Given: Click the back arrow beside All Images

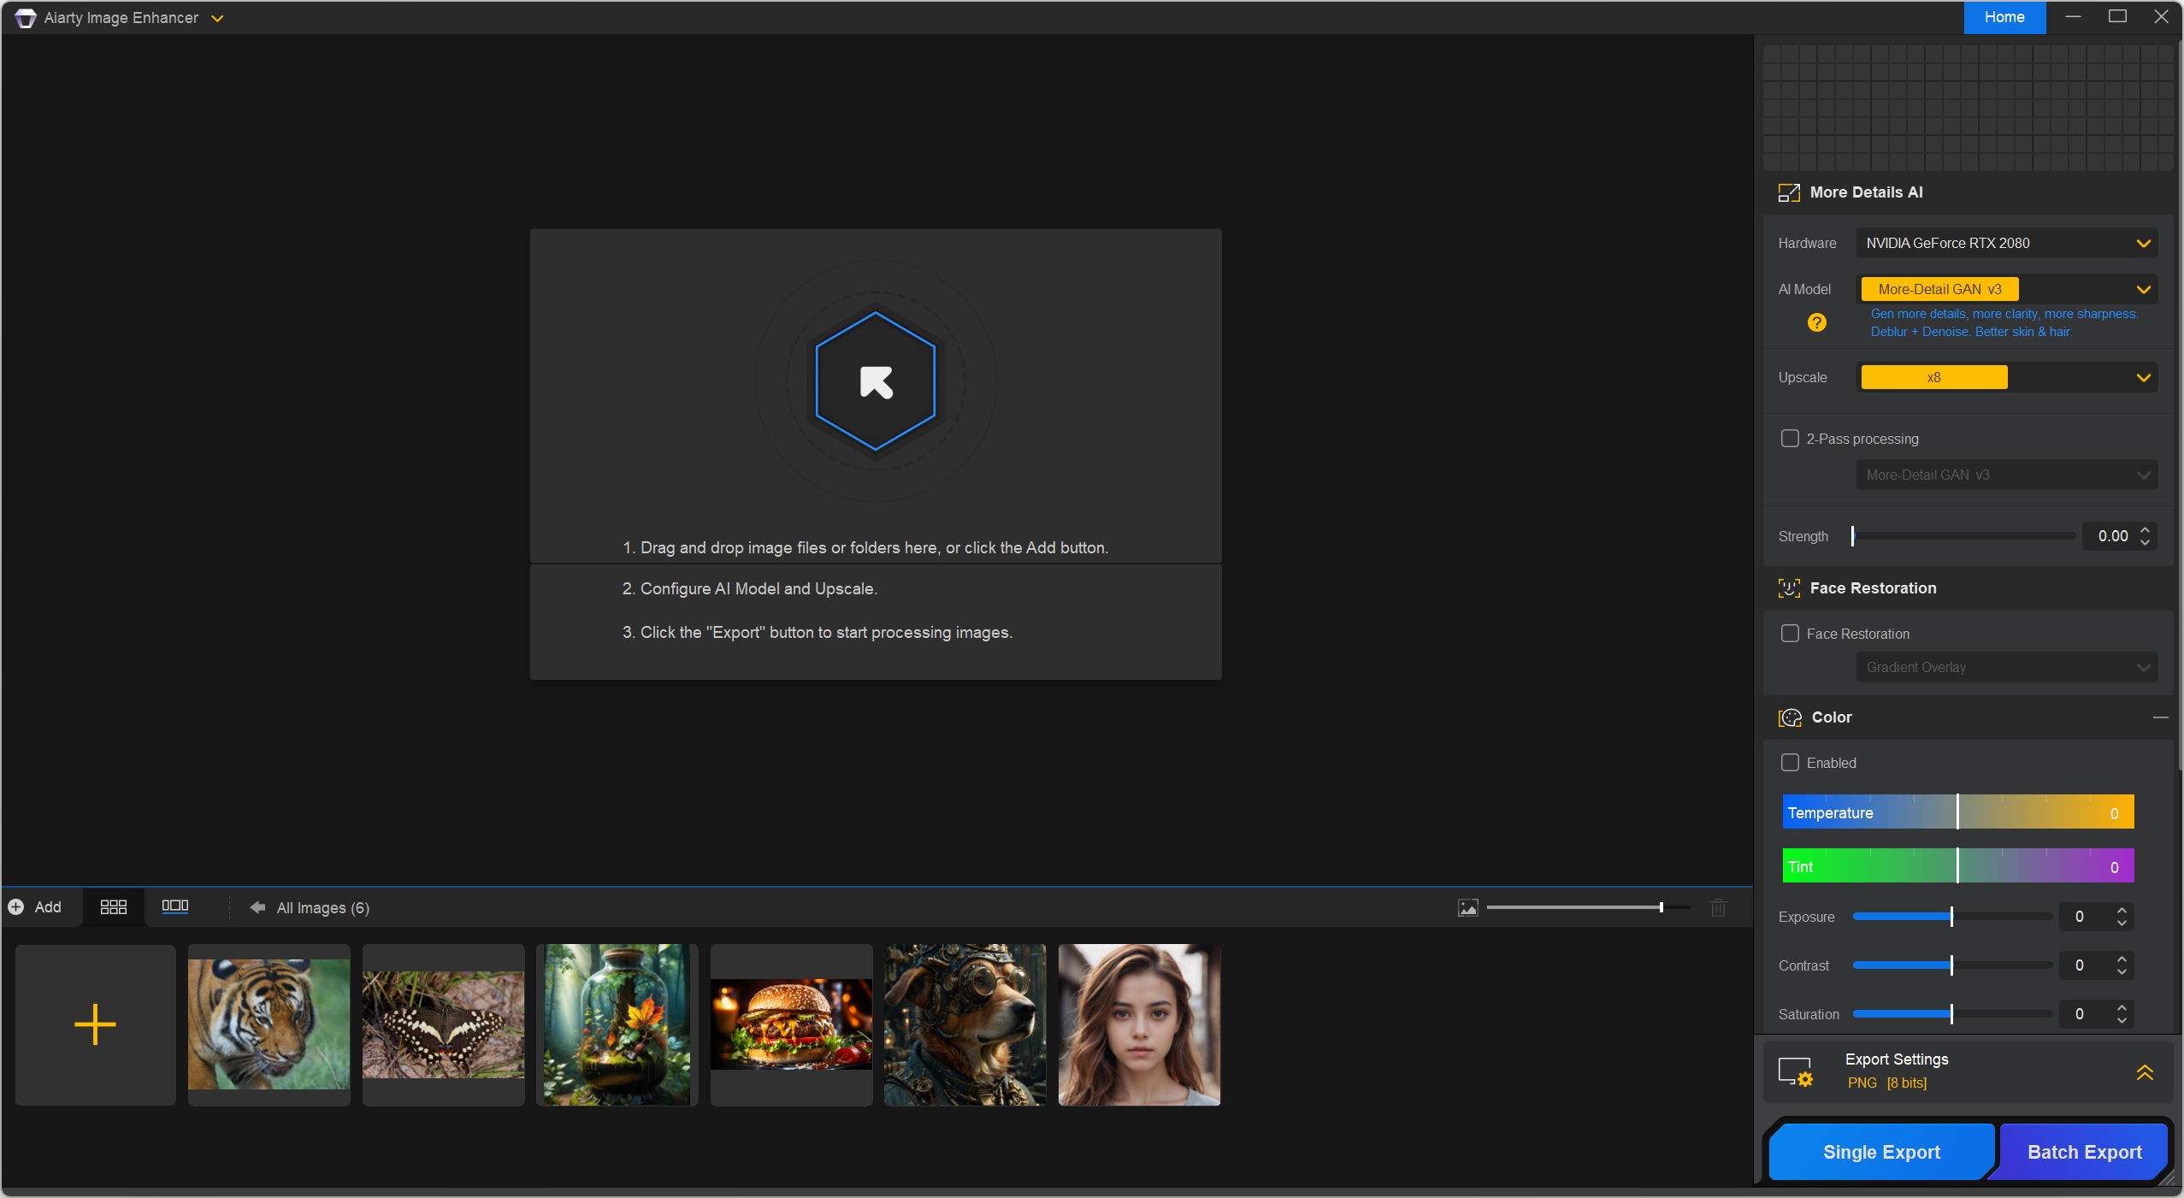Looking at the screenshot, I should point(257,907).
